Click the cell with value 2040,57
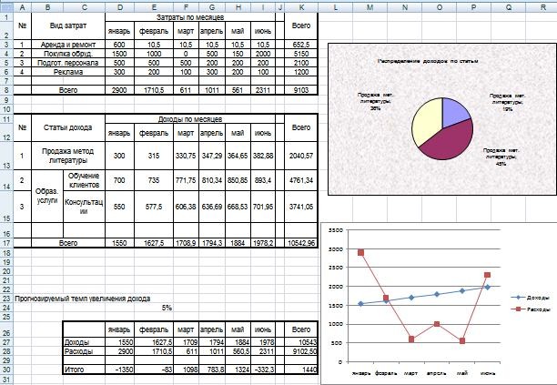This screenshot has width=557, height=385. [x=301, y=156]
